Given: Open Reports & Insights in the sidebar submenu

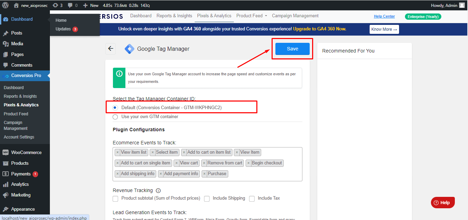Looking at the screenshot, I should click(x=20, y=96).
